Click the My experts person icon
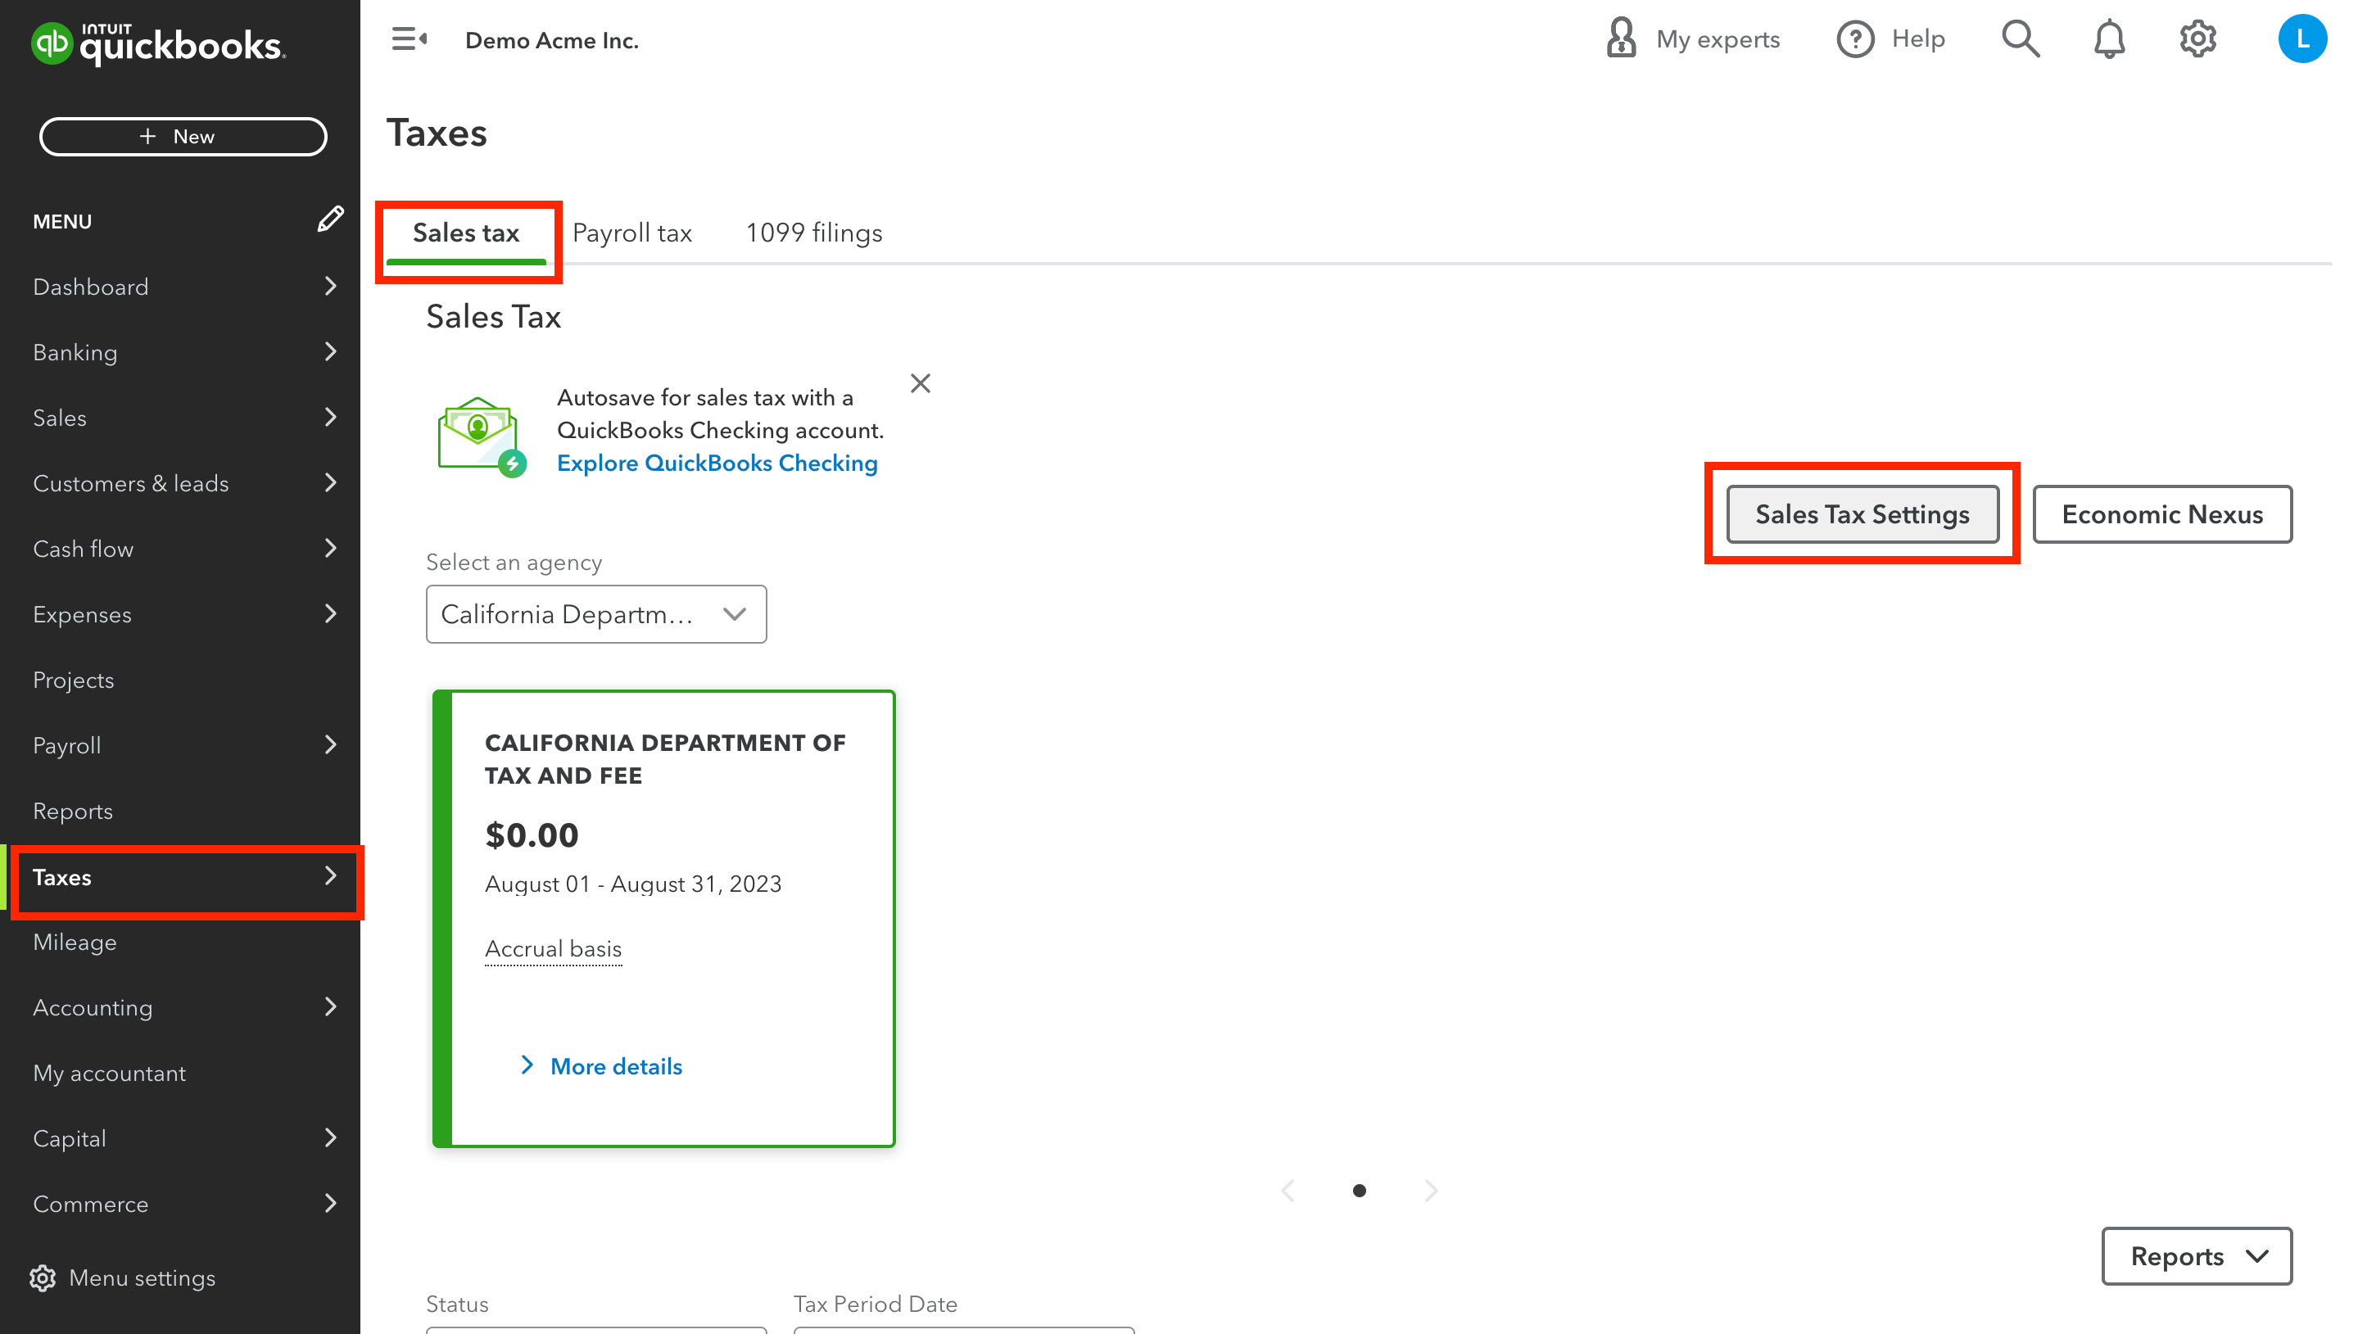 1622,38
